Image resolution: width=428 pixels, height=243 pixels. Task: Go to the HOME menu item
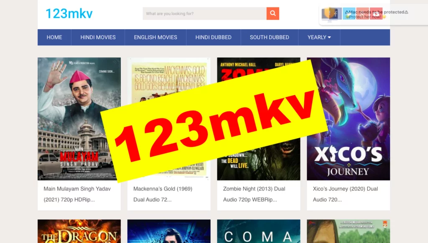(54, 37)
